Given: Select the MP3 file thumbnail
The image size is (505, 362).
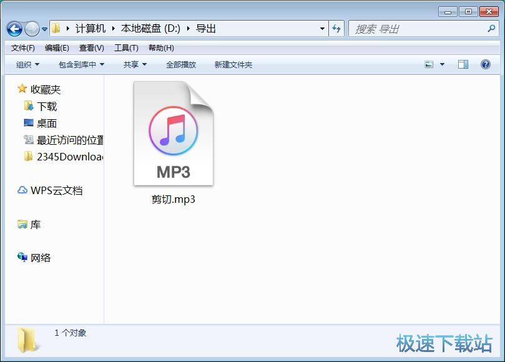Looking at the screenshot, I should 174,134.
